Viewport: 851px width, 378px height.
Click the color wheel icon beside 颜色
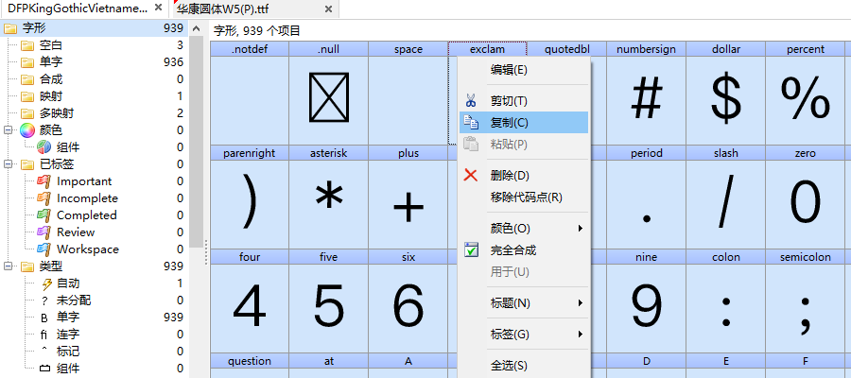pyautogui.click(x=27, y=130)
